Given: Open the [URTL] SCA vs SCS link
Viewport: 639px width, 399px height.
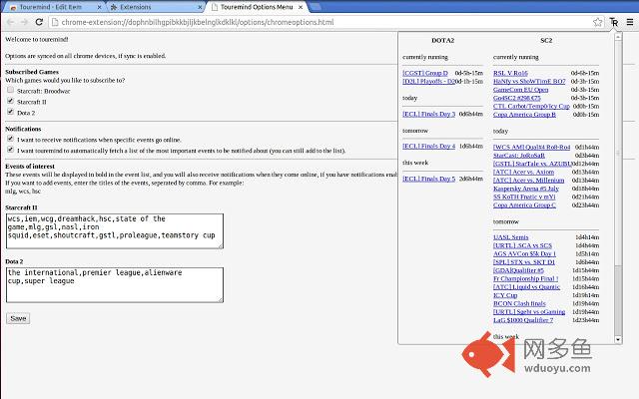Looking at the screenshot, I should pos(522,245).
